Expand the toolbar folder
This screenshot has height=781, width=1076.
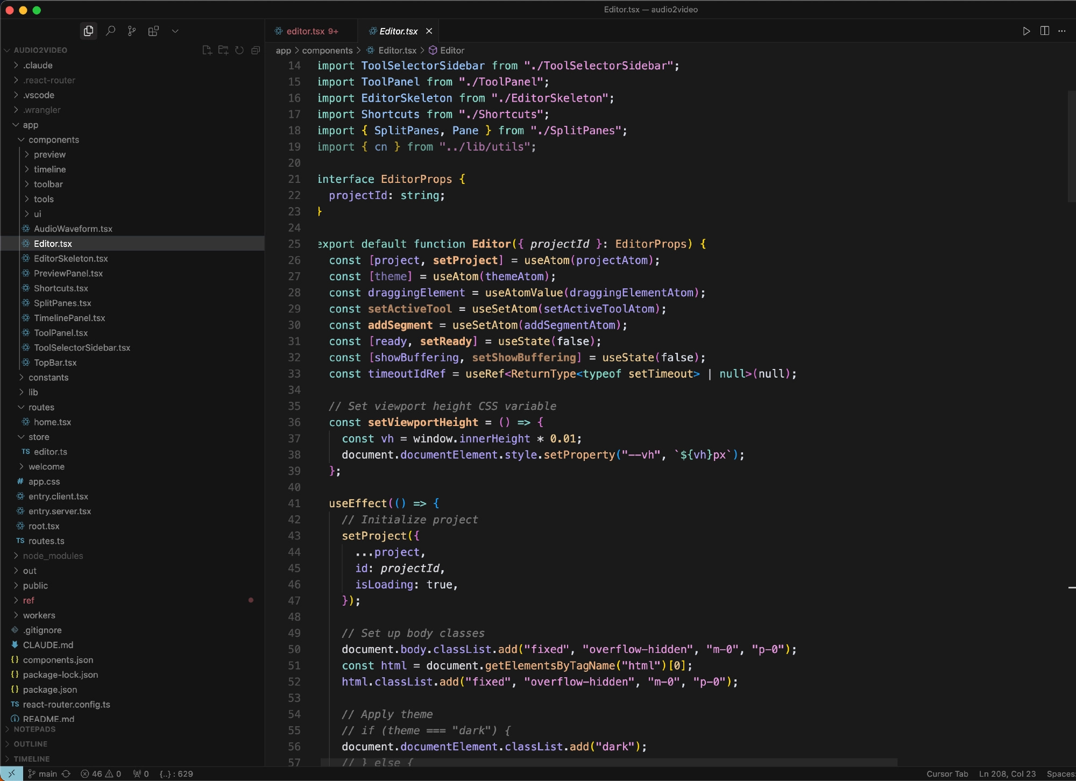[x=48, y=184]
